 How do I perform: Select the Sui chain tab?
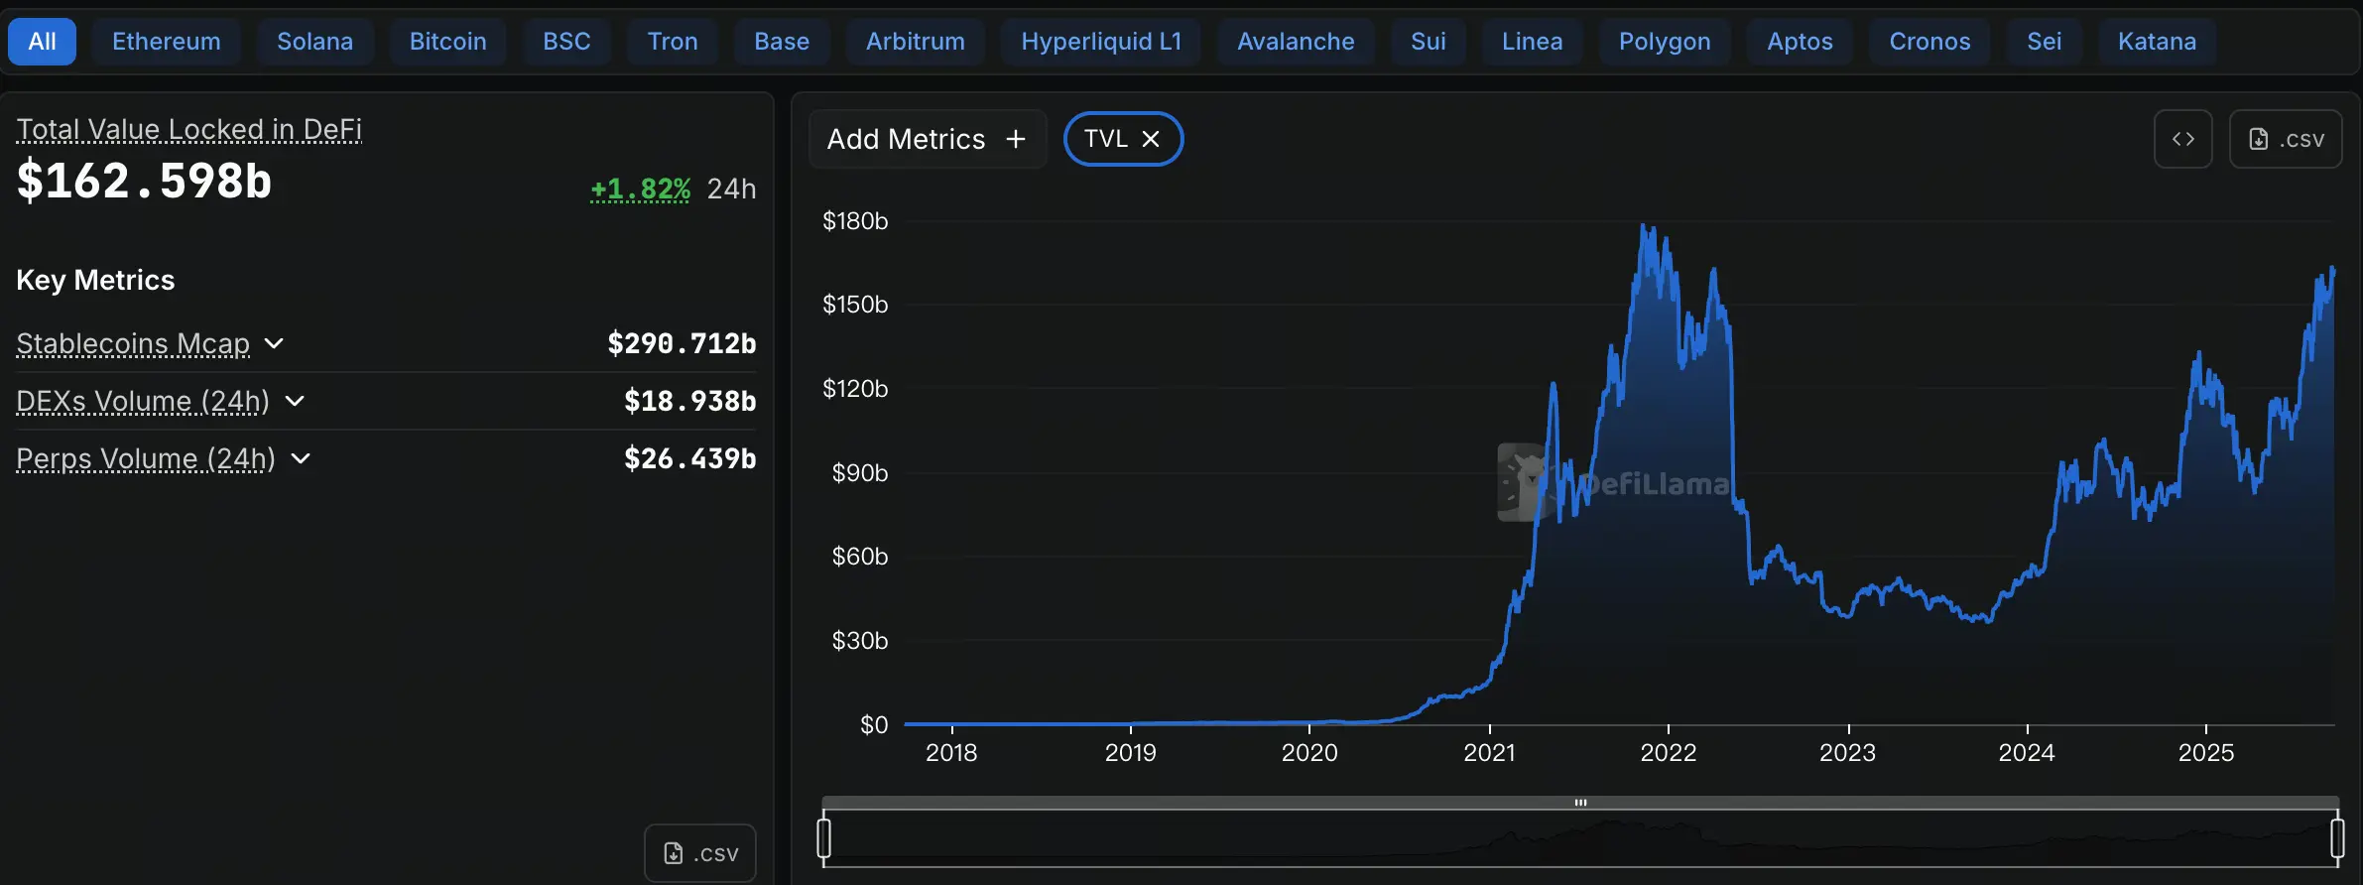(x=1429, y=42)
